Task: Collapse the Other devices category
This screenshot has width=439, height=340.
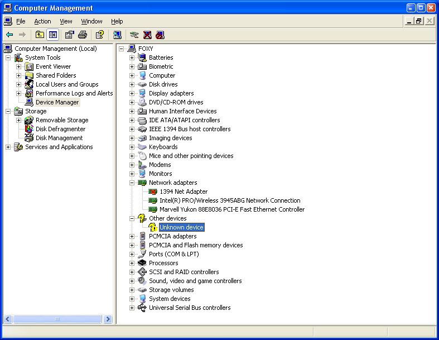Action: (132, 218)
